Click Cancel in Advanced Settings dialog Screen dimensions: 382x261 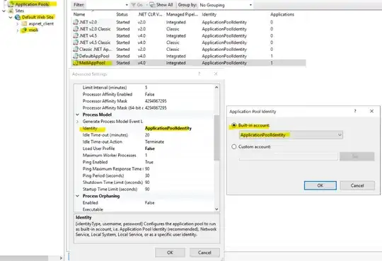(204, 253)
